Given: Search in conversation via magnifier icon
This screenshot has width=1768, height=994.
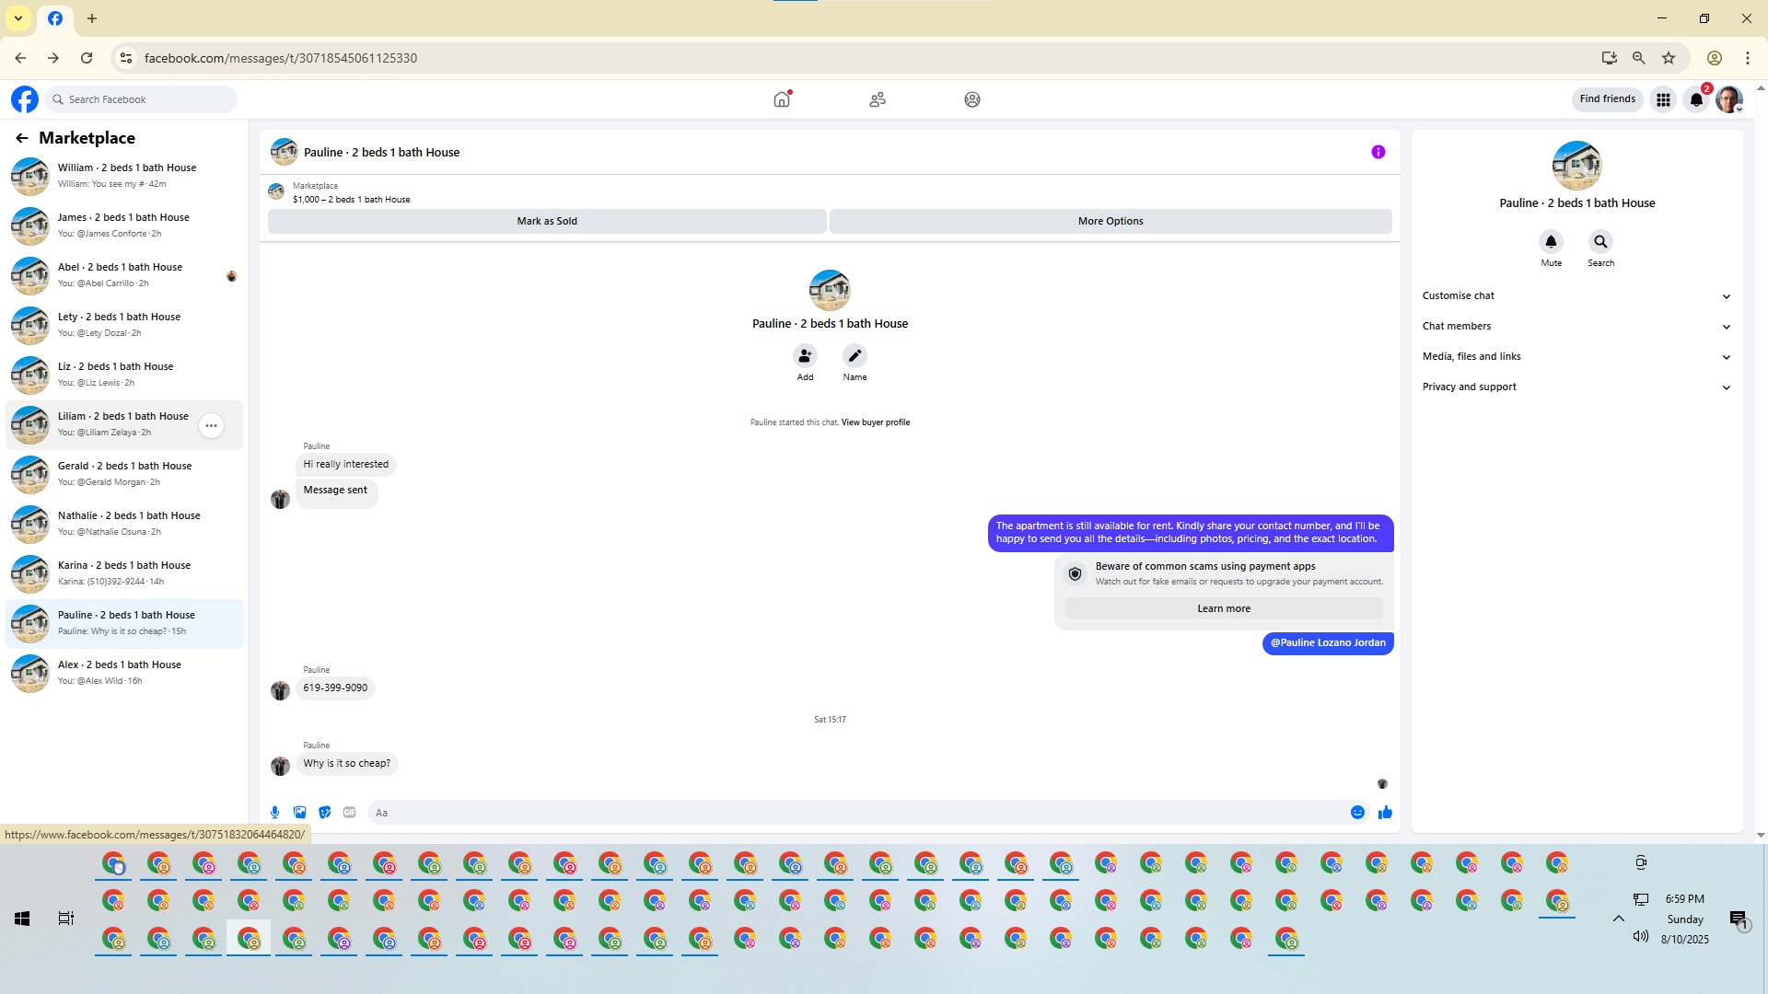Looking at the screenshot, I should [1600, 242].
